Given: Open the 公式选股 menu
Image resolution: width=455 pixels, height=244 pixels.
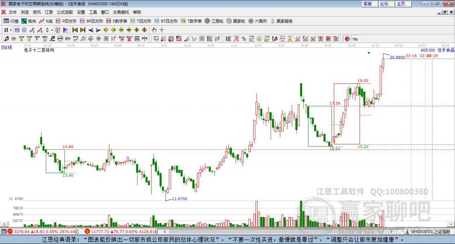Looking at the screenshot, I should click(x=65, y=12).
